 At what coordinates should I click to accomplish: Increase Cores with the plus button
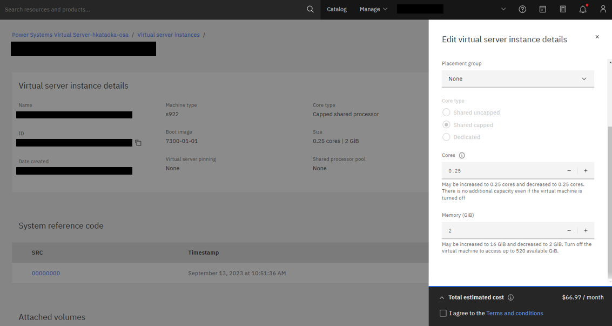point(586,171)
